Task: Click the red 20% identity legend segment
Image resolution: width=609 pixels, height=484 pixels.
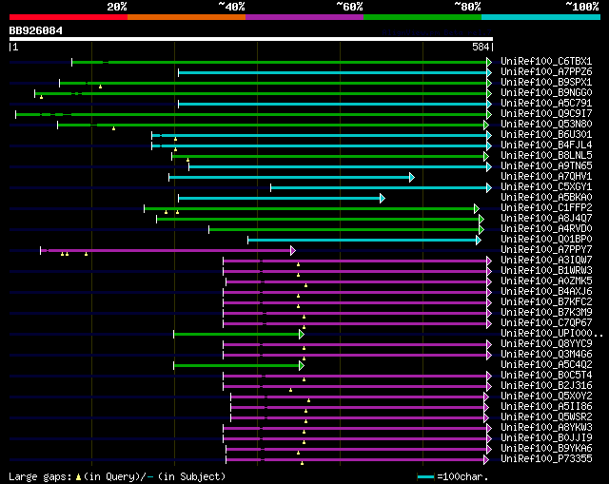Action: [69, 17]
